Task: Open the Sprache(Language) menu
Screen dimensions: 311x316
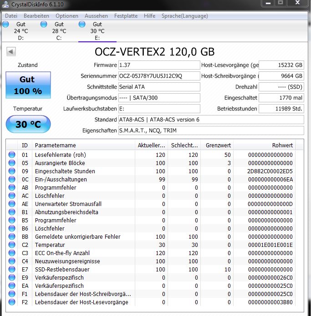Action: coord(185,16)
